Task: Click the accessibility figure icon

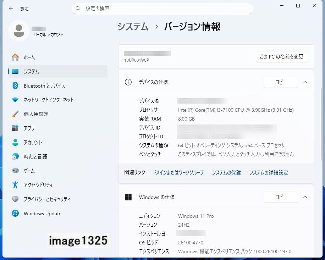Action: 15,185
